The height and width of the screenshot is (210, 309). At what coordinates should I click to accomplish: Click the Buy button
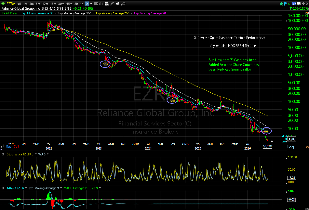tap(9, 147)
